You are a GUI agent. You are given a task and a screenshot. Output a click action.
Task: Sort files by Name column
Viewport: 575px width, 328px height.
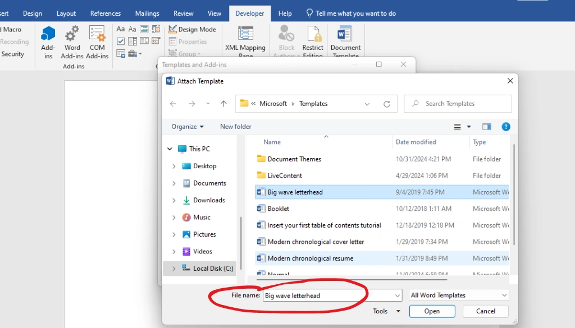point(272,142)
